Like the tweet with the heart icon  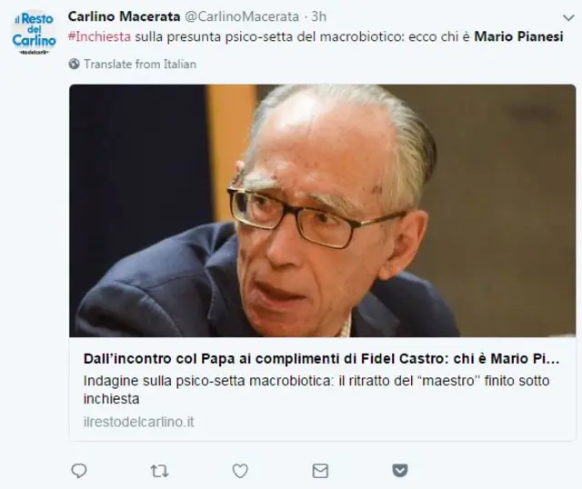[x=240, y=471]
